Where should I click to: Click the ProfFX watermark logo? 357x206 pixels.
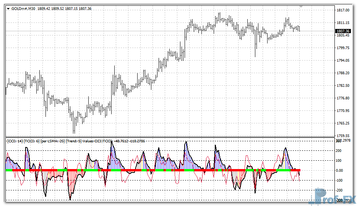click(333, 196)
